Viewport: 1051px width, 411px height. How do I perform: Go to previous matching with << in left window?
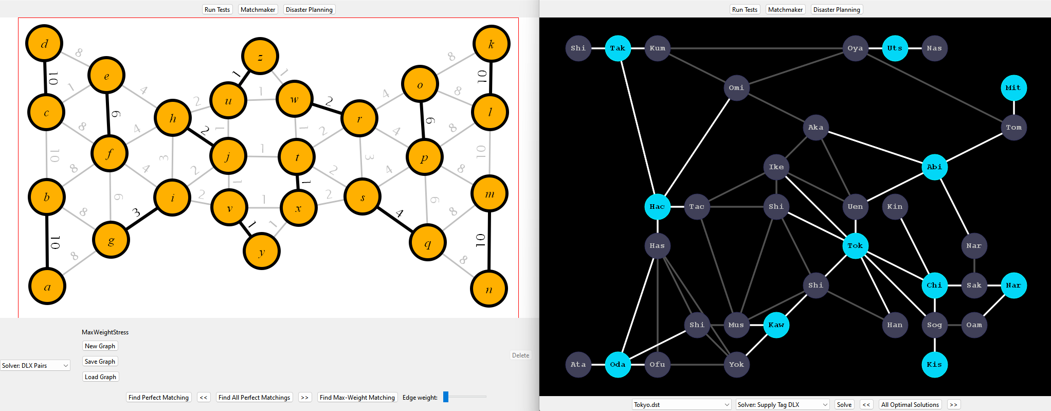click(x=204, y=398)
